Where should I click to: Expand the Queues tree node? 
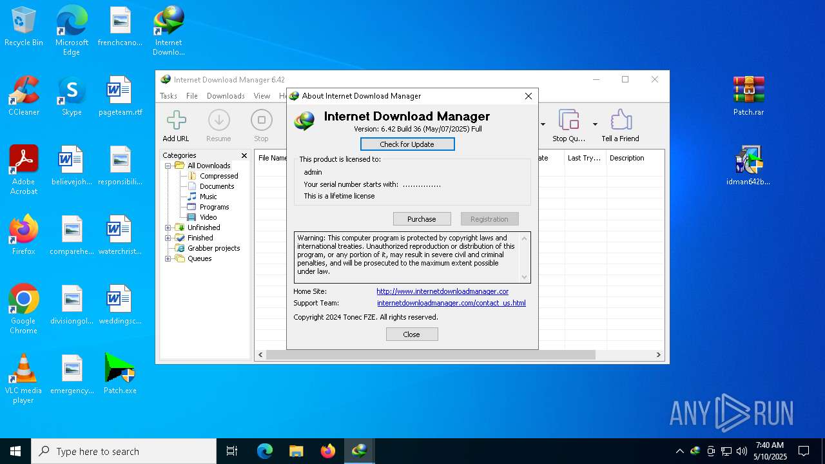[x=168, y=258]
